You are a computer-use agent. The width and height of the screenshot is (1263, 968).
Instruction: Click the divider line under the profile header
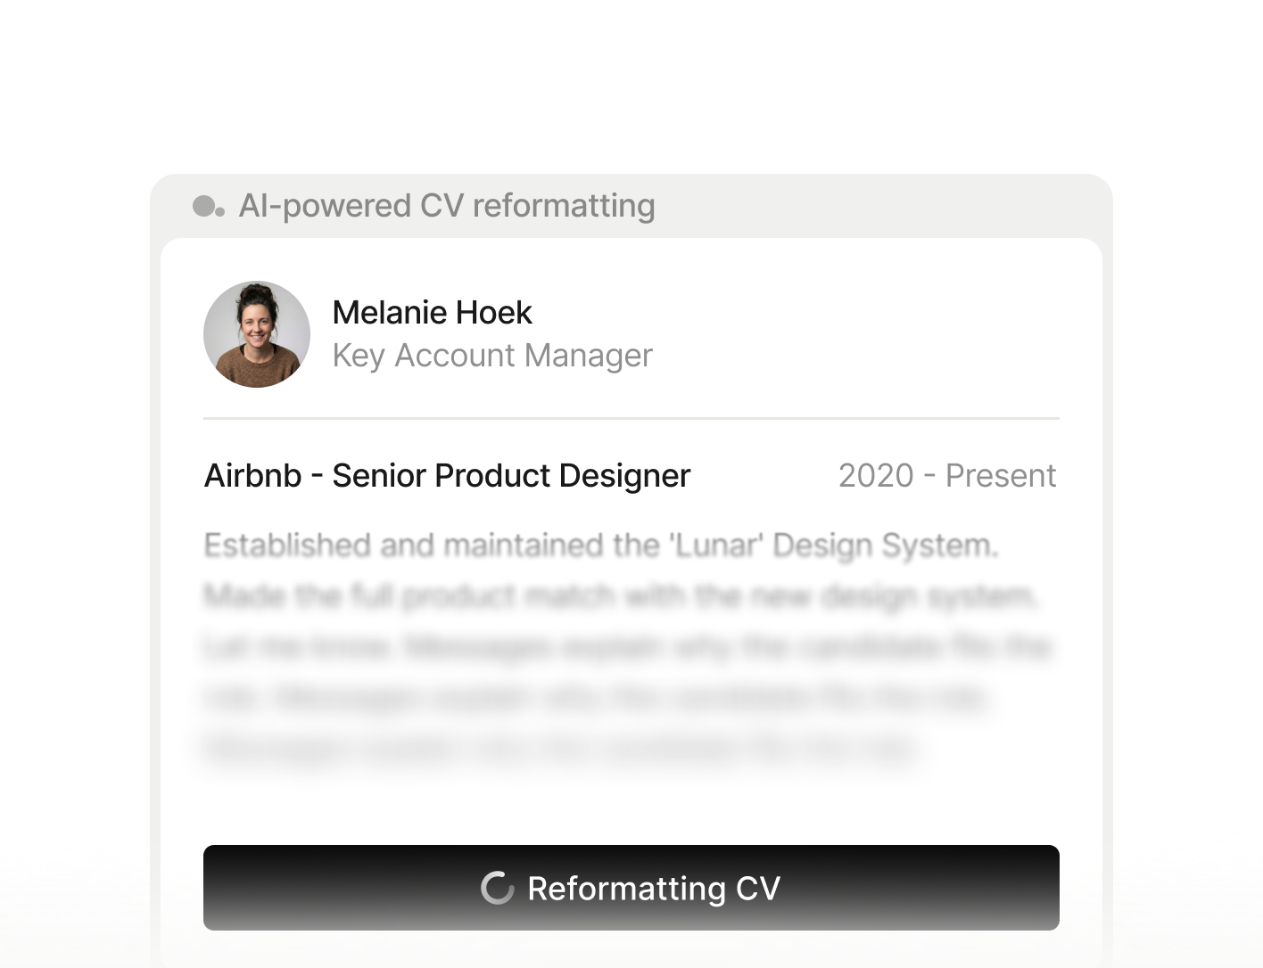tap(631, 417)
